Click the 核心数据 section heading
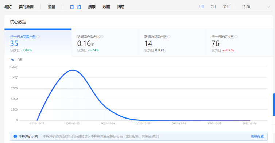Screen dimensions: 275x143 tap(18, 22)
